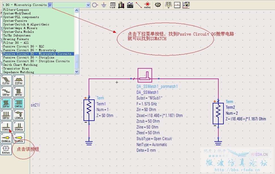Image resolution: width=275 pixels, height=174 pixels.
Task: Click the Subst="MSub1" parameter
Action: click(x=150, y=98)
